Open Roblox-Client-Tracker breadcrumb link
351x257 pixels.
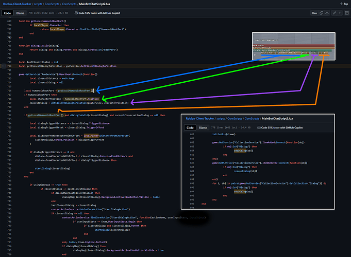pyautogui.click(x=16, y=4)
